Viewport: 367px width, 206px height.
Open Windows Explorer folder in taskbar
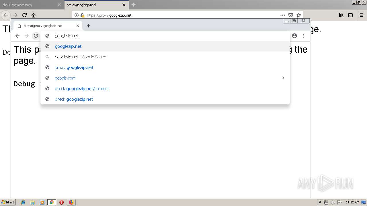click(32, 202)
